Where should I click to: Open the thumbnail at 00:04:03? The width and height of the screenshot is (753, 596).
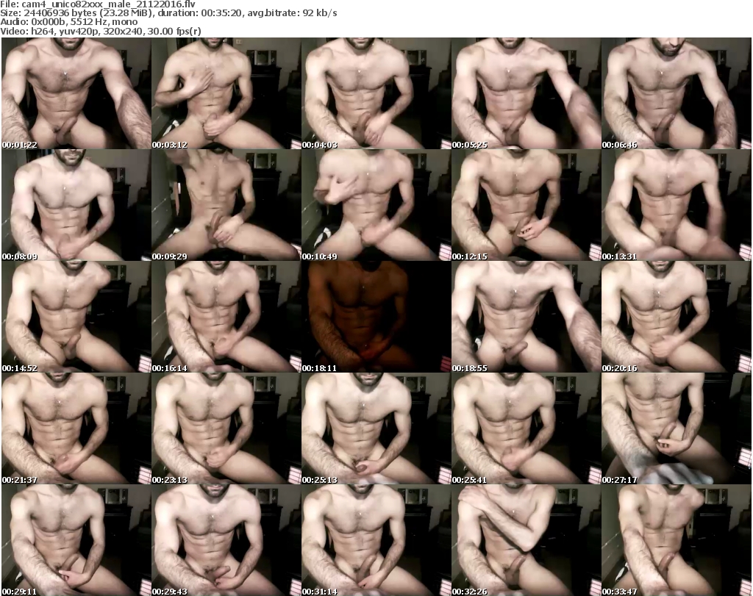[x=376, y=94]
